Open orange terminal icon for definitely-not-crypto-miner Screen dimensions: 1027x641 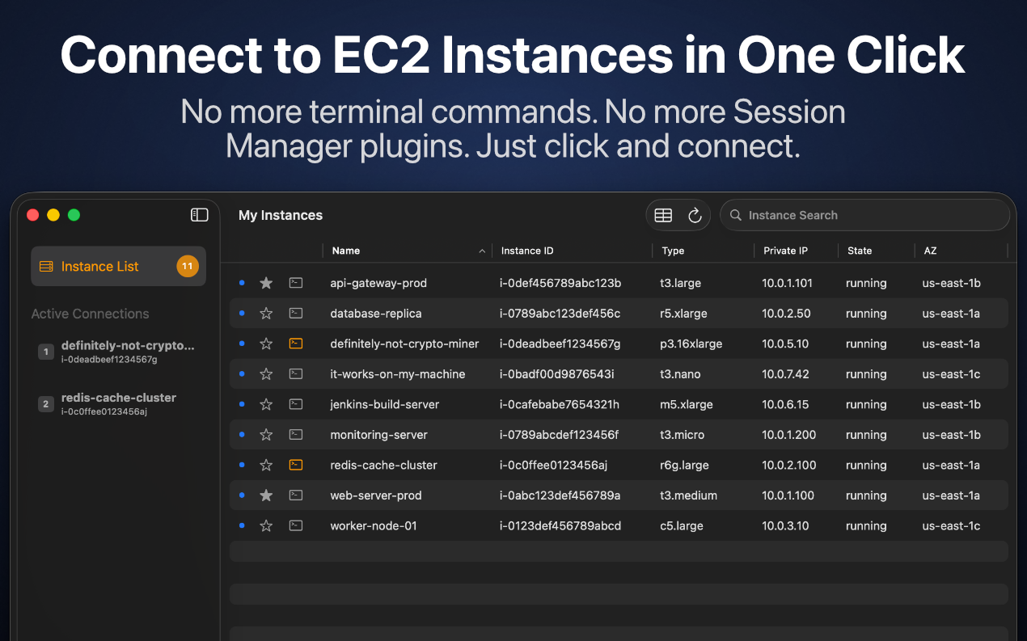pyautogui.click(x=296, y=344)
